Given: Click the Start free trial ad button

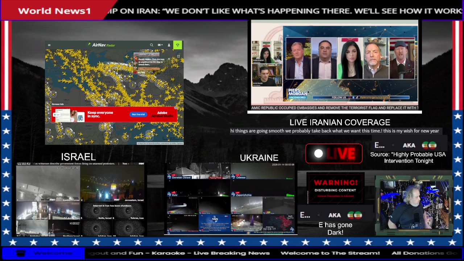Looking at the screenshot, I should 138,114.
